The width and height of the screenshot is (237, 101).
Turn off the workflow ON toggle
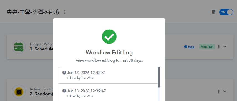[x=226, y=12]
